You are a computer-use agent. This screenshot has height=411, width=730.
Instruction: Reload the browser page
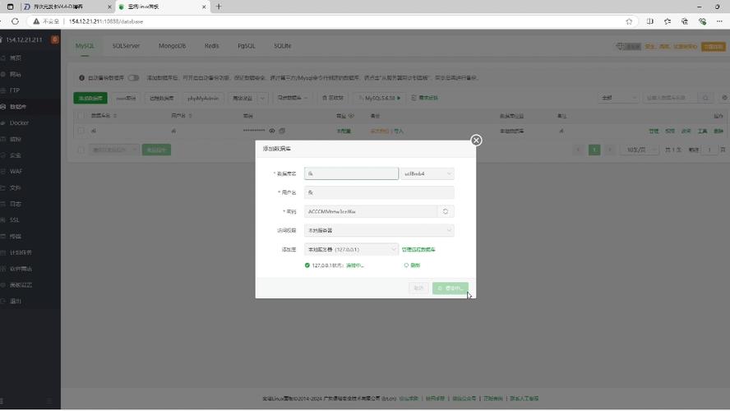point(15,21)
